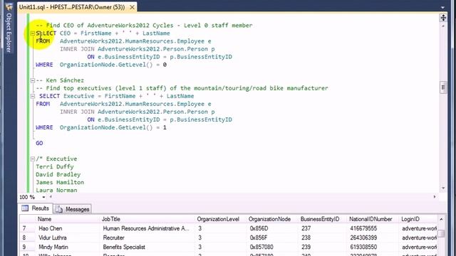Screen dimensions: 456x256
Task: Click the 'Laura Norman' comment line
Action: [56, 190]
